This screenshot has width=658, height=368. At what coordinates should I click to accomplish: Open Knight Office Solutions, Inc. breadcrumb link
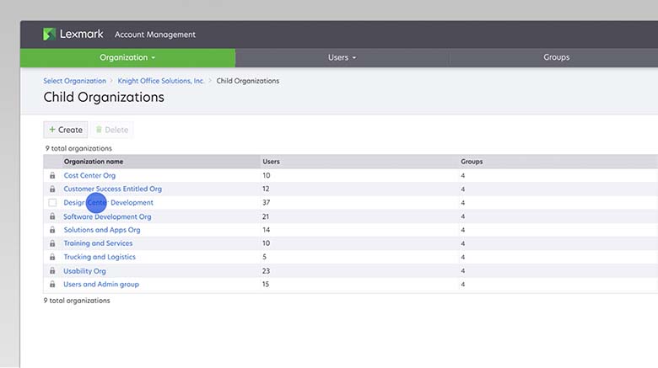coord(161,81)
